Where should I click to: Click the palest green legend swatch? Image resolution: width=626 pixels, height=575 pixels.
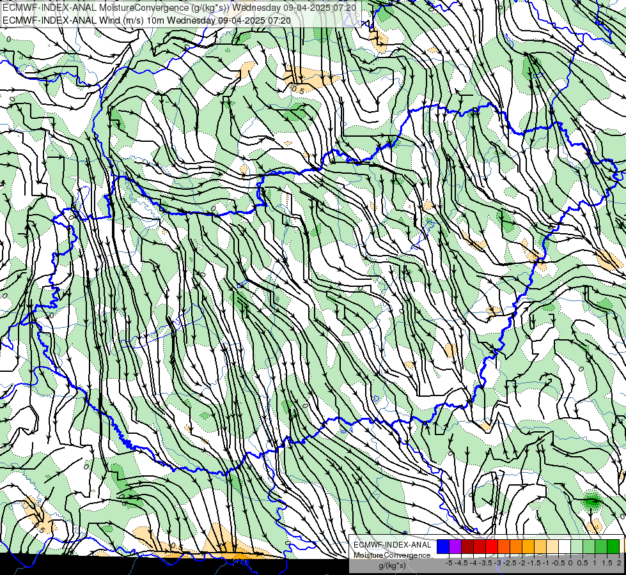pos(577,547)
